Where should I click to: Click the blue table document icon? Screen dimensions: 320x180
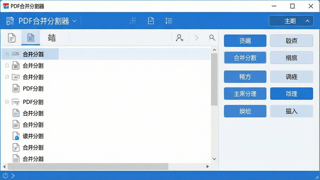coord(16,113)
